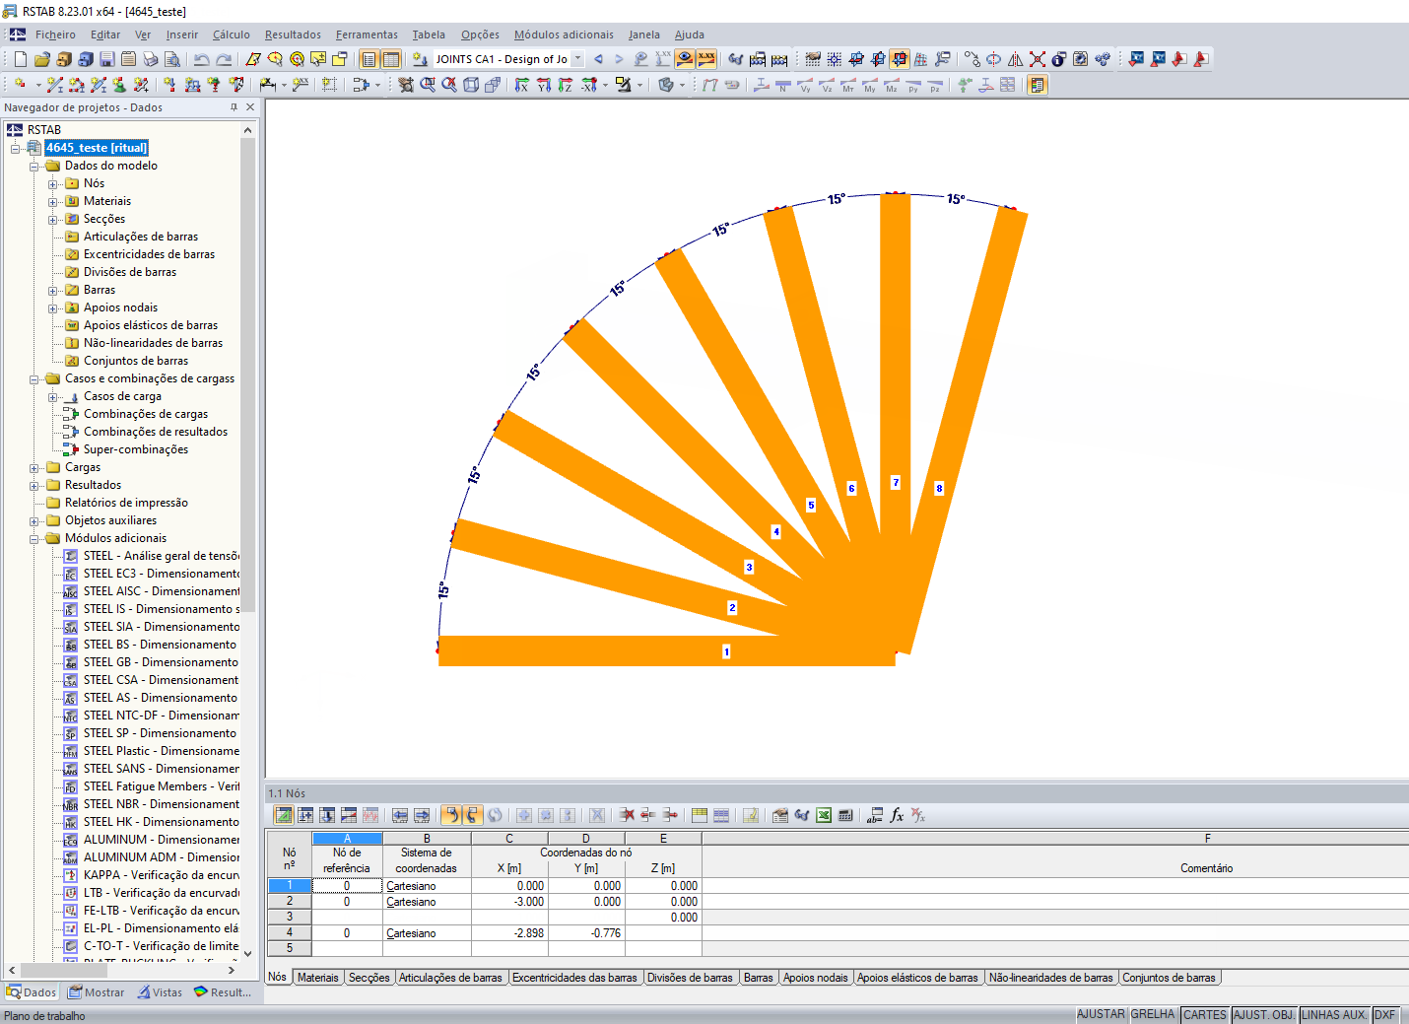The image size is (1409, 1024).
Task: Show internal force N diagram
Action: pyautogui.click(x=783, y=85)
